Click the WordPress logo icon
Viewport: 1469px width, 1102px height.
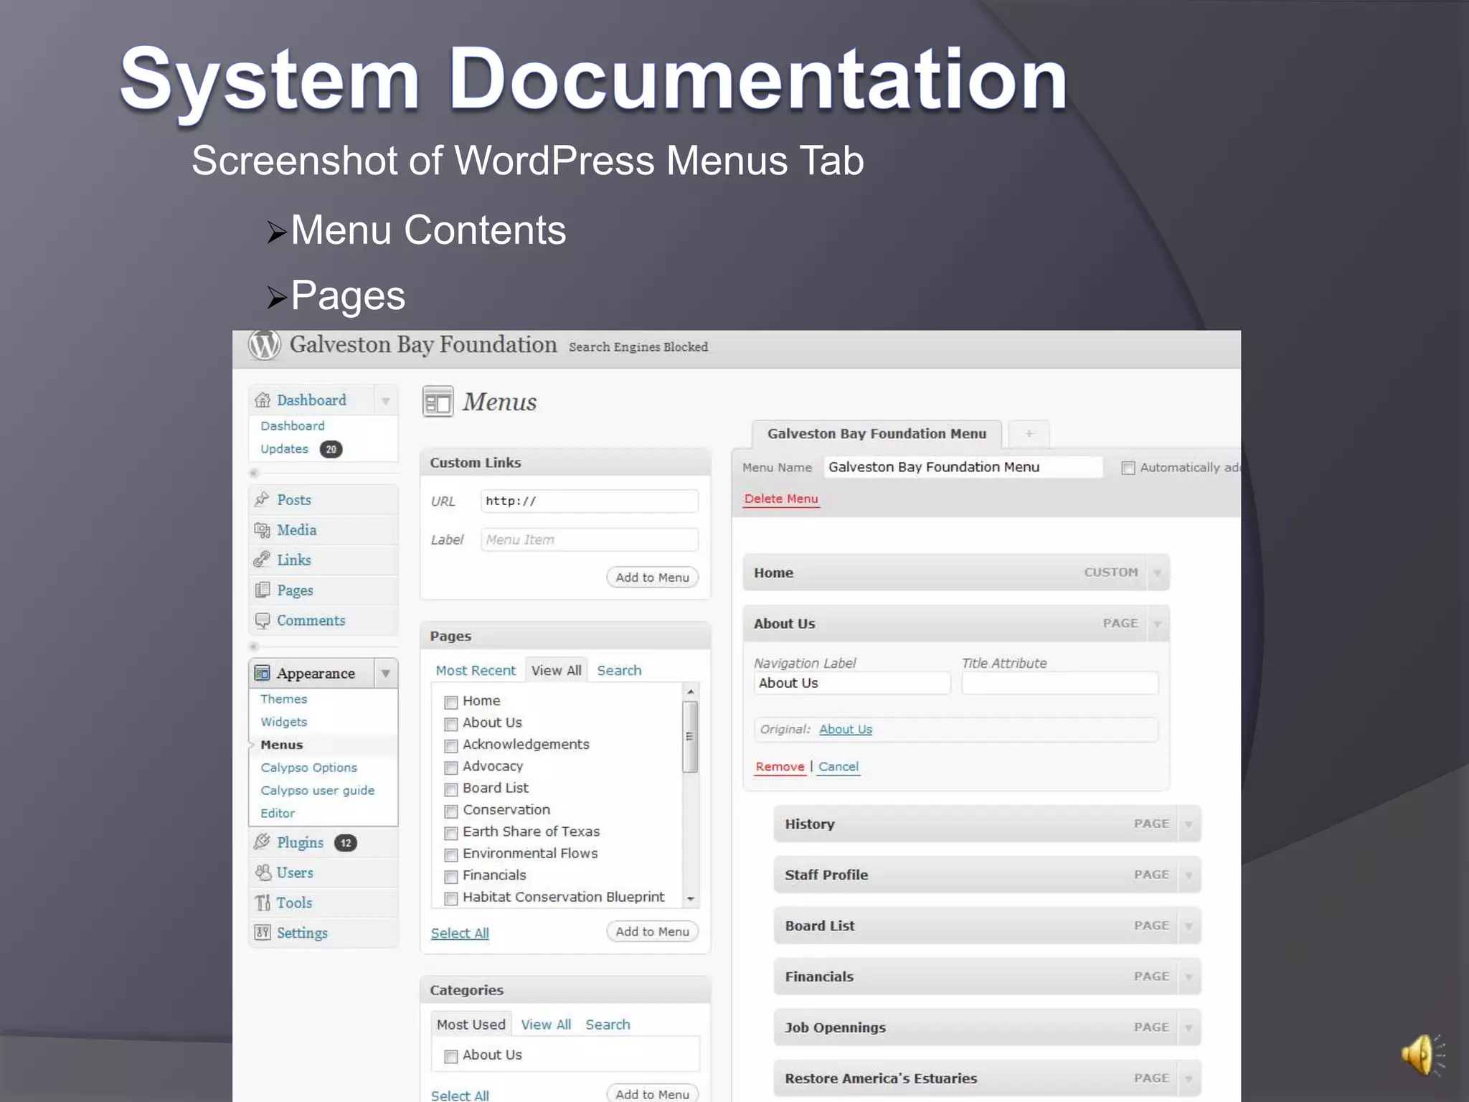[264, 345]
